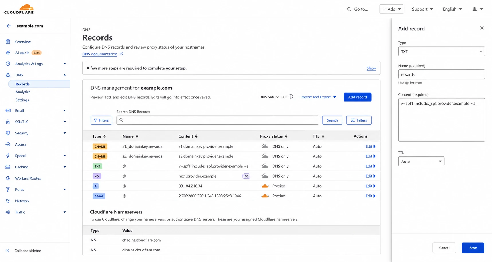Collapse the DNS sidebar section

coord(65,75)
